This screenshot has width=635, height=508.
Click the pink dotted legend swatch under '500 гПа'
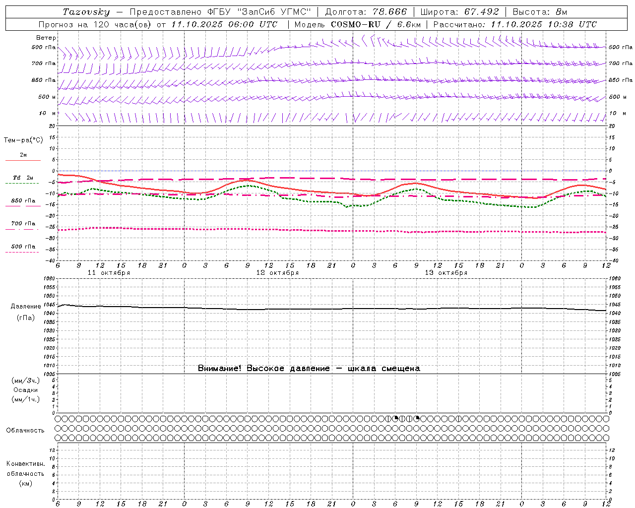click(x=22, y=253)
